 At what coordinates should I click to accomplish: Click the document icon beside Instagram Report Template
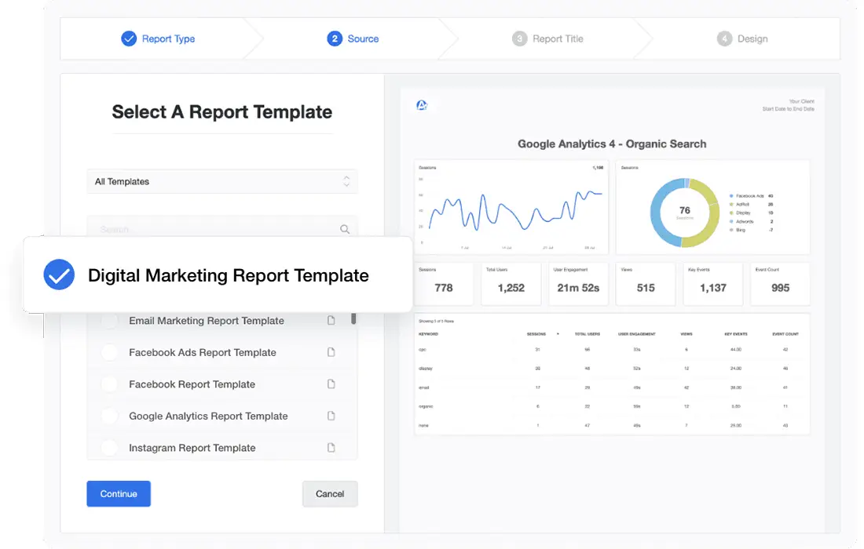coord(331,448)
